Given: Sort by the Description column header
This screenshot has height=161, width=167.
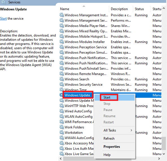Looking at the screenshot, I should (121, 9).
